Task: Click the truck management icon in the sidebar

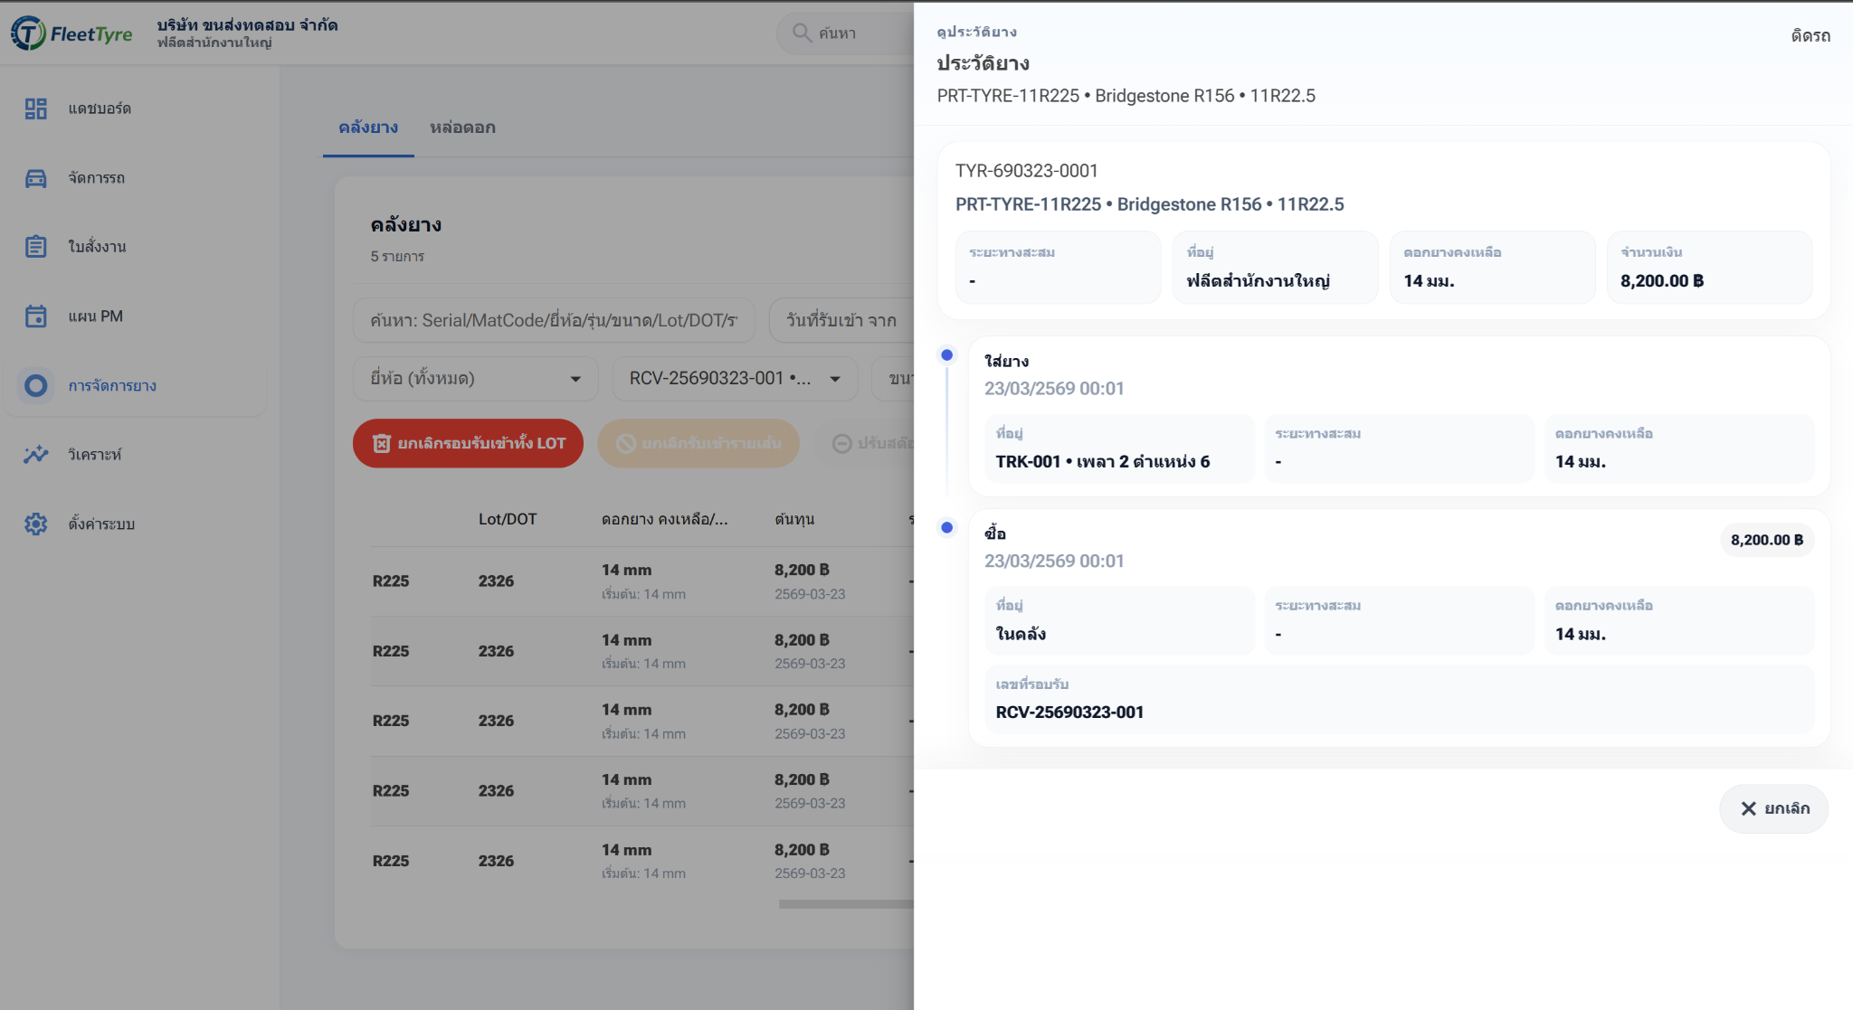Action: pyautogui.click(x=35, y=178)
